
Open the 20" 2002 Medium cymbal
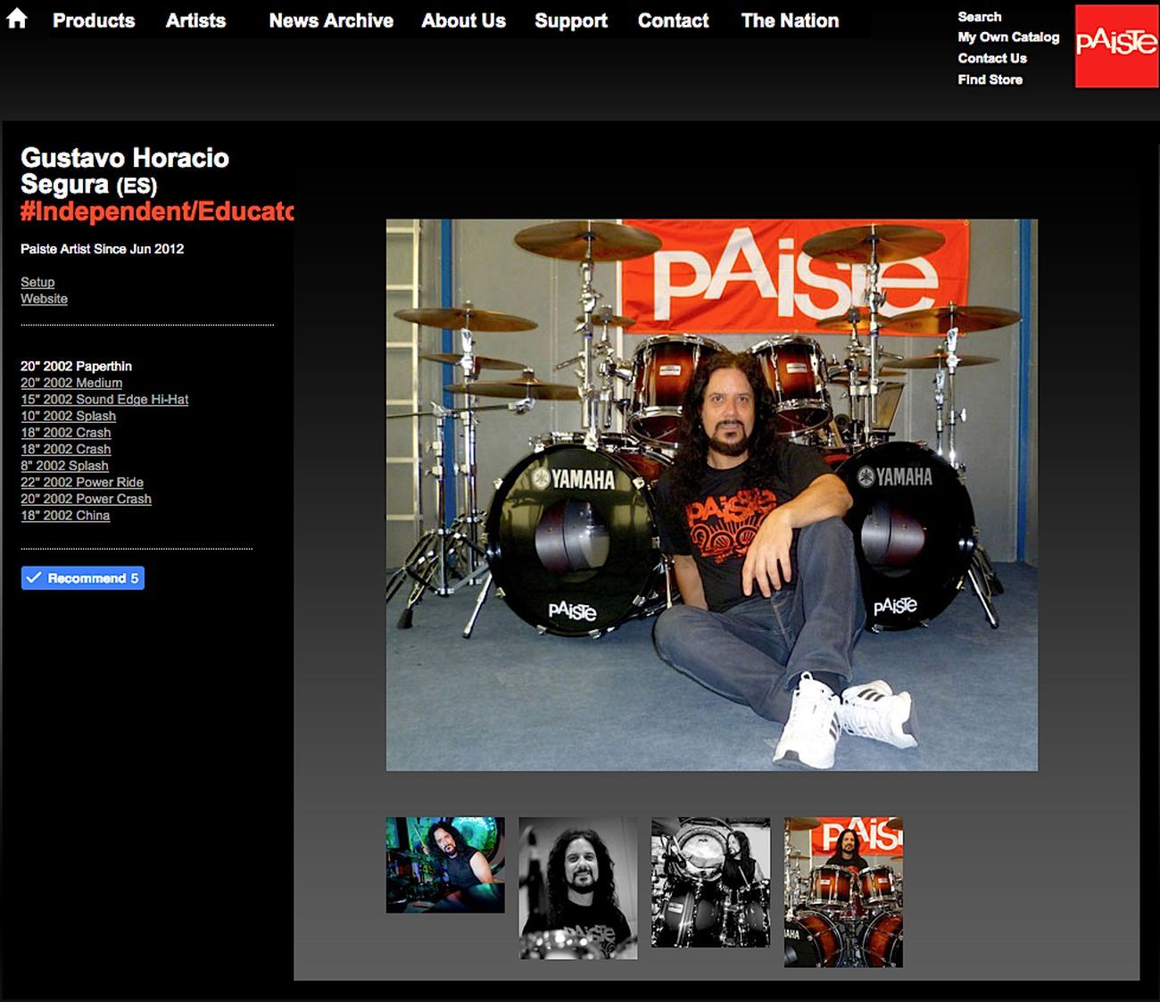tap(71, 383)
